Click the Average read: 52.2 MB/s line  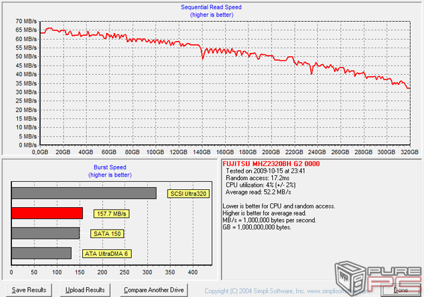[x=258, y=192]
